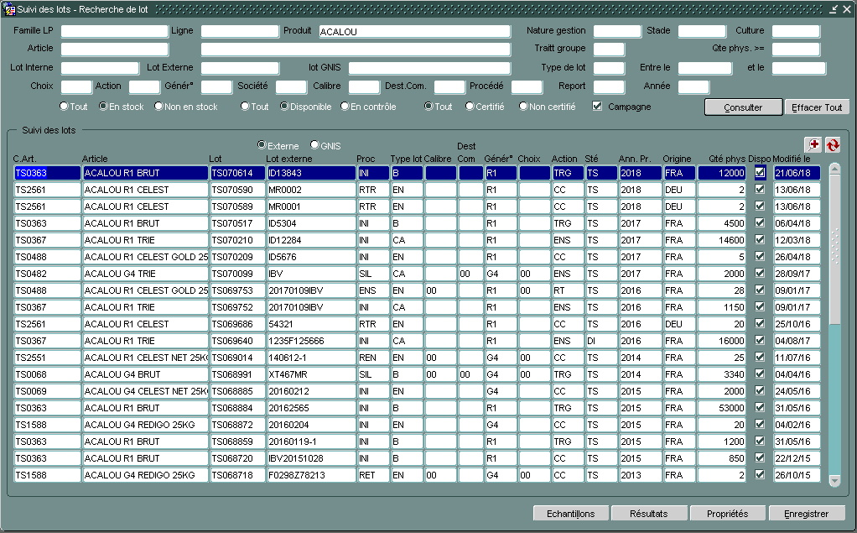Select quantity cell 53000
Image resolution: width=857 pixels, height=533 pixels.
pyautogui.click(x=722, y=408)
